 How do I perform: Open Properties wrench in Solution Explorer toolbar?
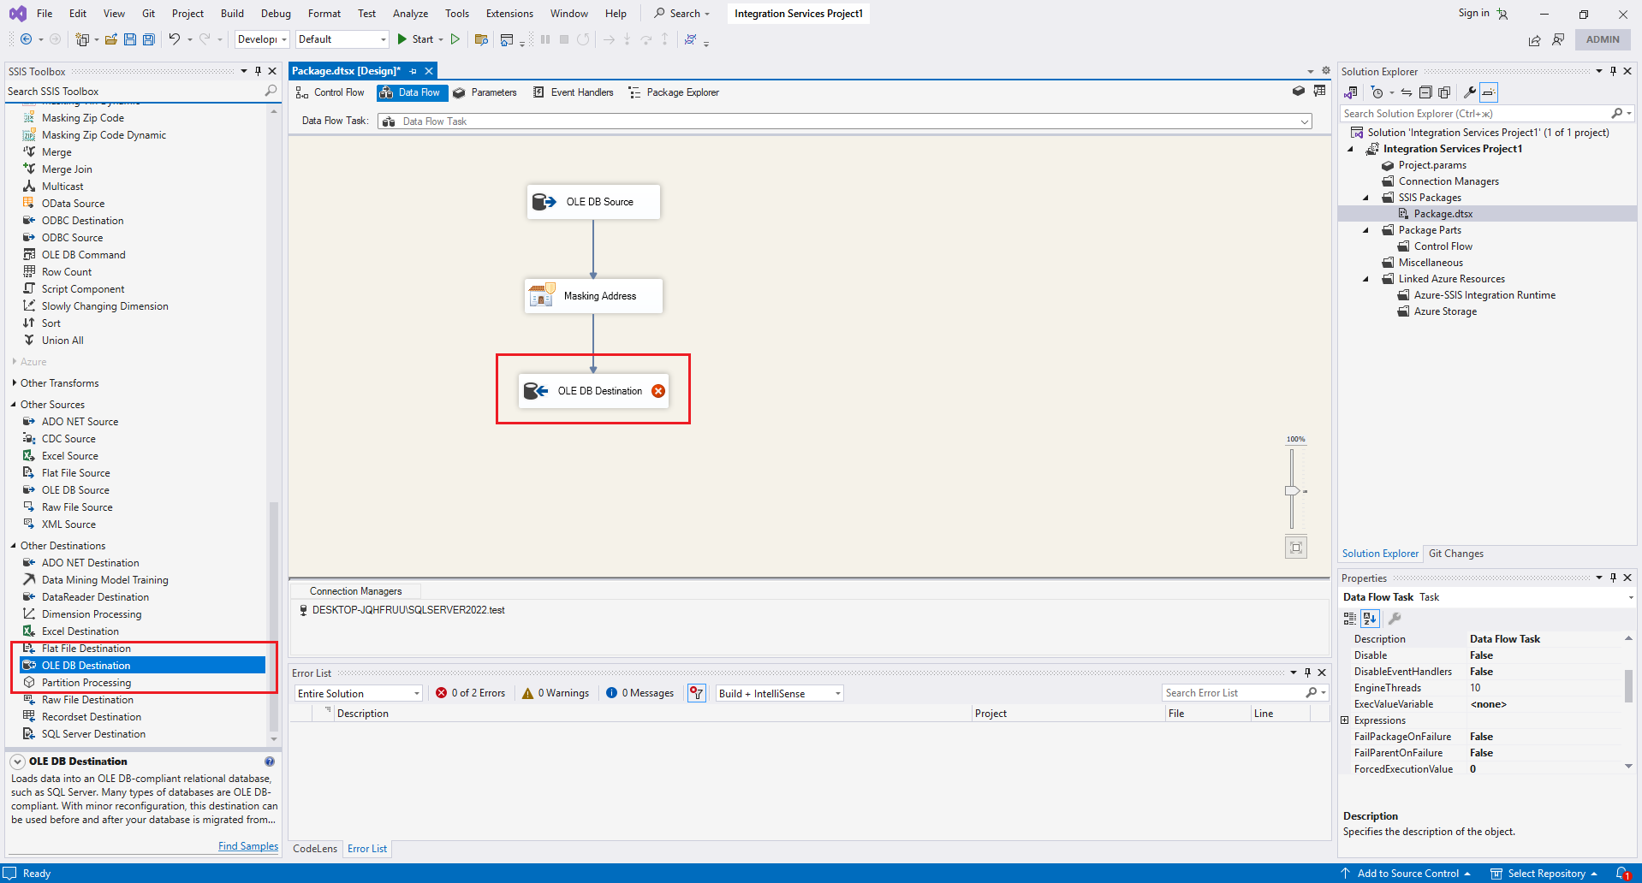click(1470, 92)
